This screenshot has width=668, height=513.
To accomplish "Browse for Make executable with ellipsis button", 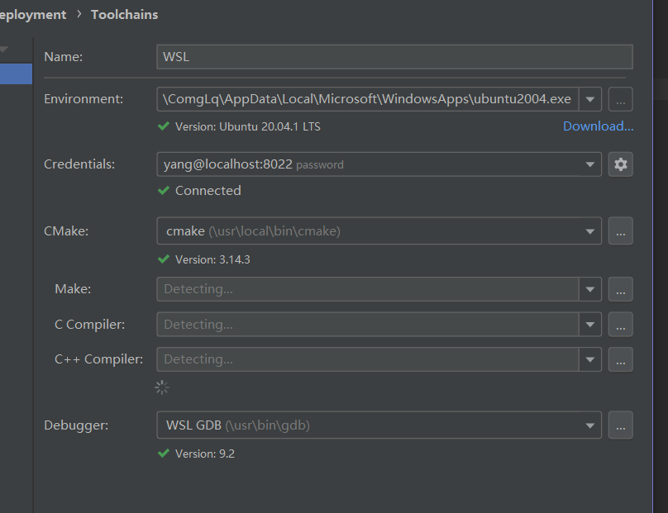I will (621, 289).
